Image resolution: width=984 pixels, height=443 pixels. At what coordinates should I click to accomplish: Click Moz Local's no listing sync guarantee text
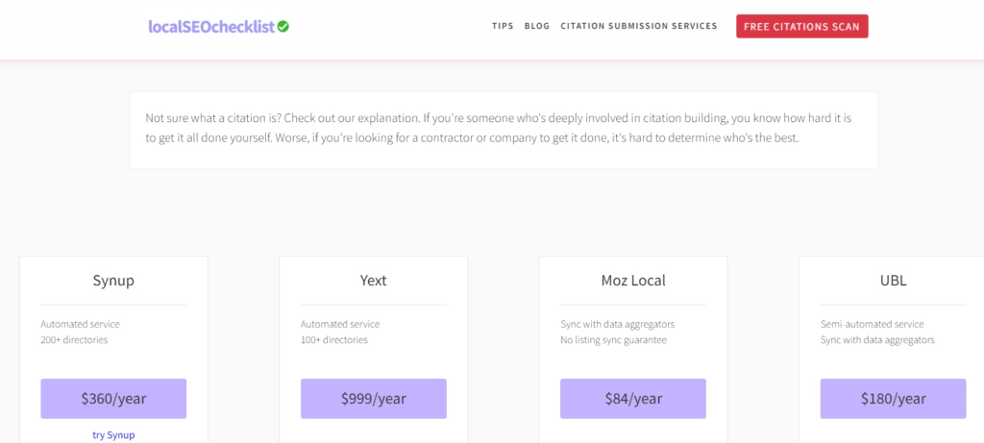pos(613,339)
